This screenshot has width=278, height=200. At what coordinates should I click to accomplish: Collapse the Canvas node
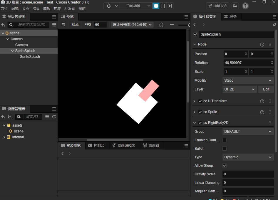coord(8,39)
